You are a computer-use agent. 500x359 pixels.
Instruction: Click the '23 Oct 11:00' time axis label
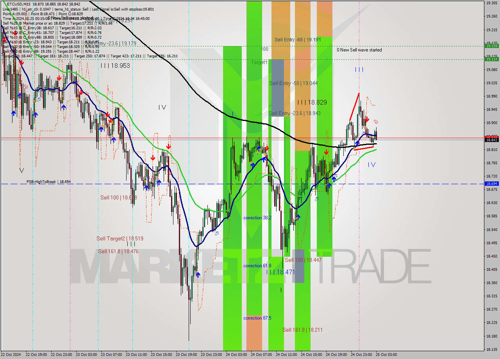[136, 355]
